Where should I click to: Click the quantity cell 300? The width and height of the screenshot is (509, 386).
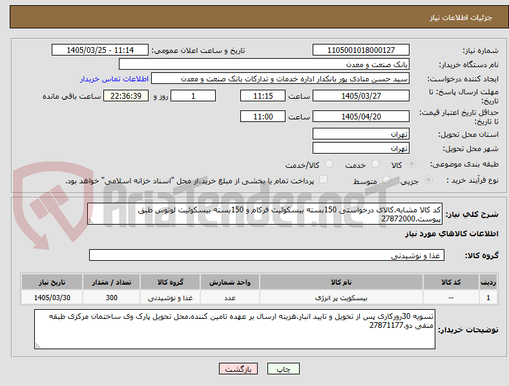tap(111, 298)
